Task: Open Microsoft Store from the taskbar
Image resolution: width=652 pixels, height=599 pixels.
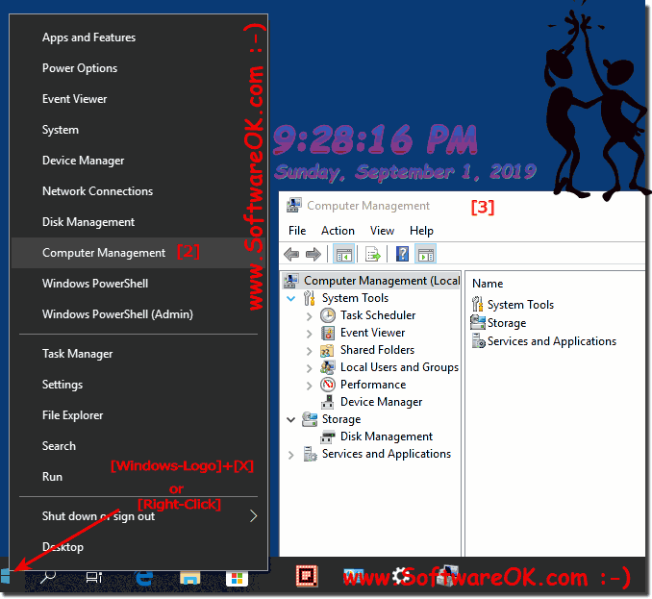Action: pyautogui.click(x=237, y=578)
